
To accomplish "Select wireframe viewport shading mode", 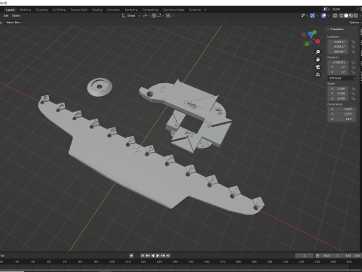I will coord(342,16).
